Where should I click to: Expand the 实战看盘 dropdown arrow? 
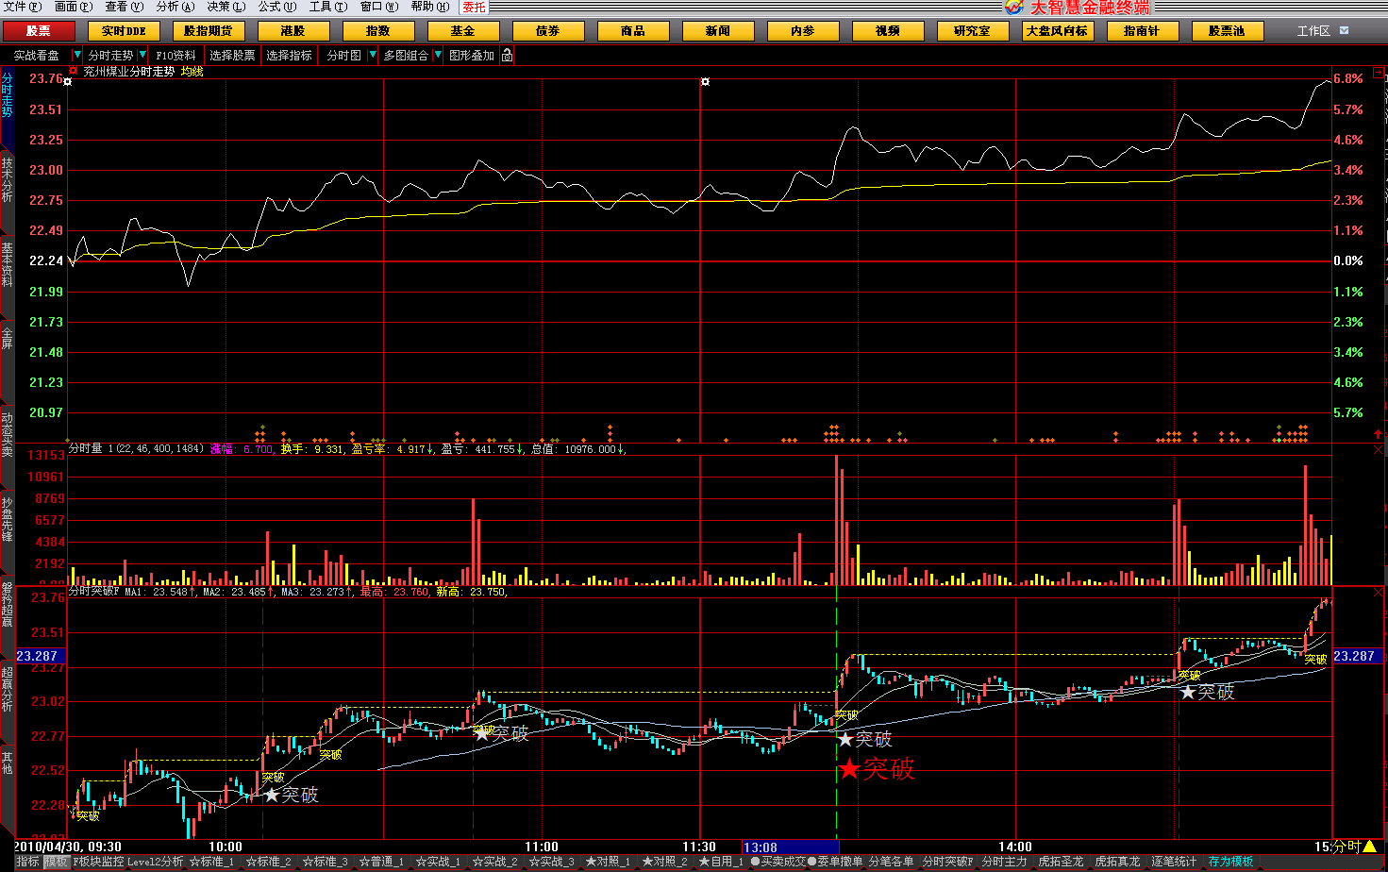click(77, 56)
